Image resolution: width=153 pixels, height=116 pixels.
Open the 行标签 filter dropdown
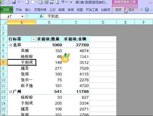(33, 39)
